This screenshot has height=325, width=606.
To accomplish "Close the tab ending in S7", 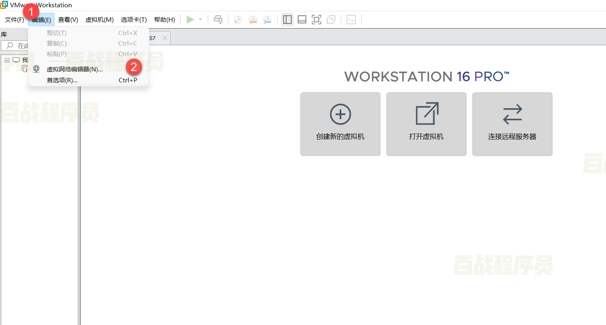I will [x=165, y=38].
